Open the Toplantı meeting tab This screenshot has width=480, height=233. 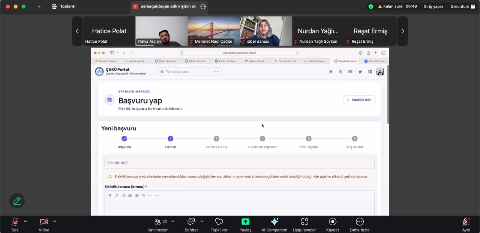(x=63, y=6)
